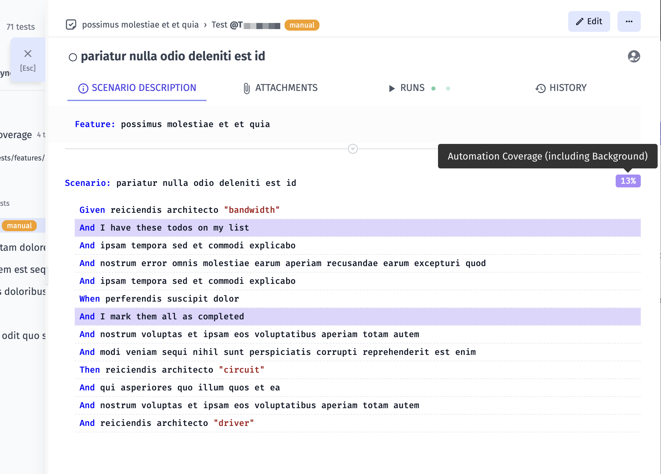
Task: Collapse the feature section with the circle arrow
Action: (353, 149)
